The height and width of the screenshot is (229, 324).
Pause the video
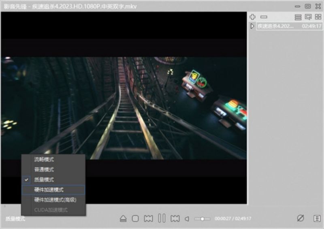[162, 218]
